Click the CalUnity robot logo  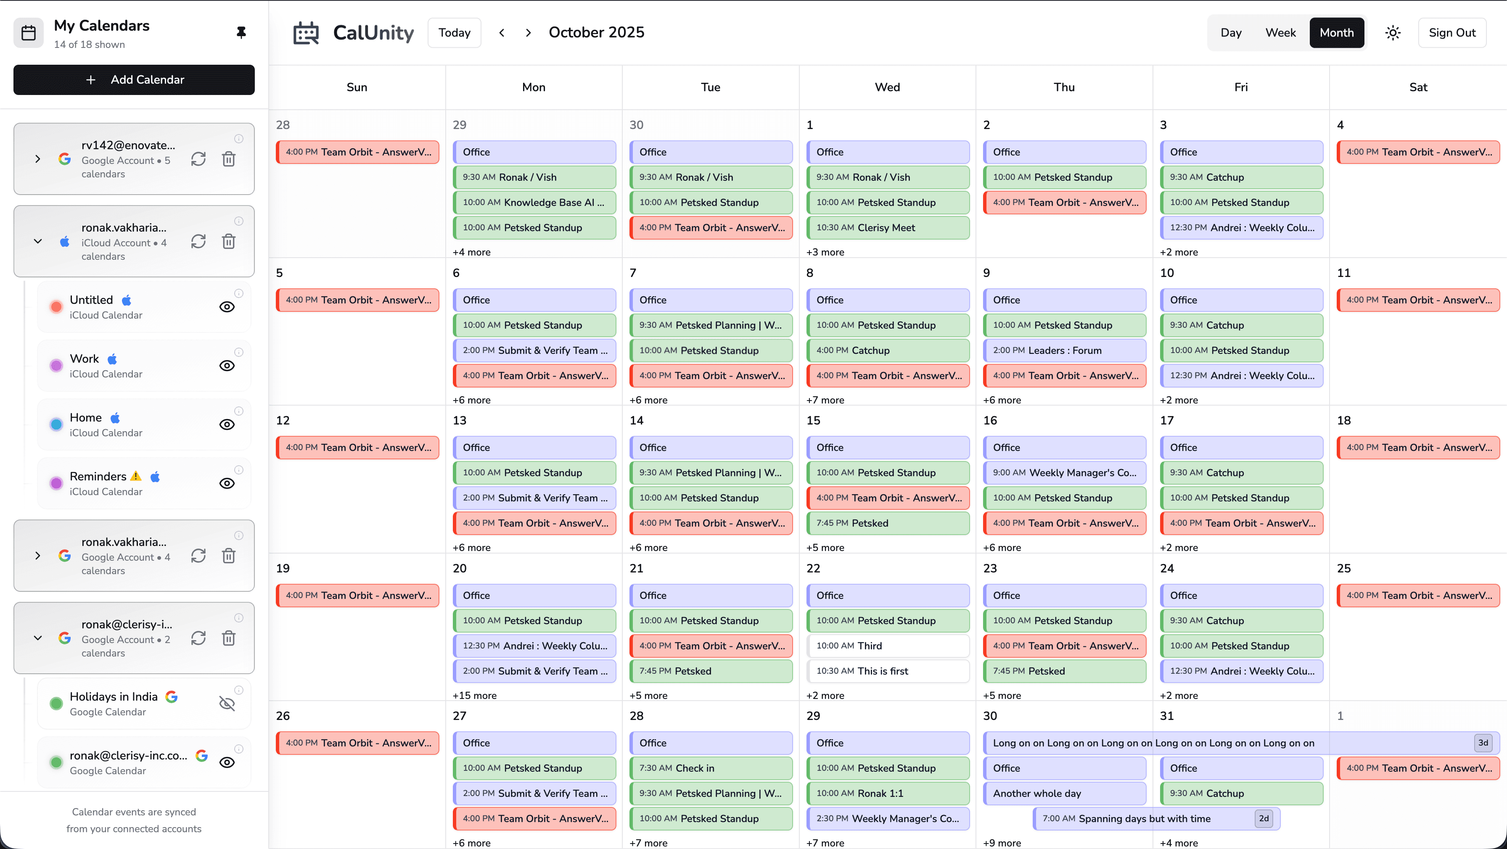click(x=306, y=33)
